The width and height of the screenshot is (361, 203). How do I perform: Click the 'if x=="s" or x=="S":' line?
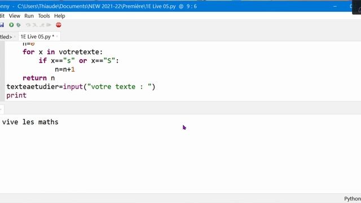79,61
